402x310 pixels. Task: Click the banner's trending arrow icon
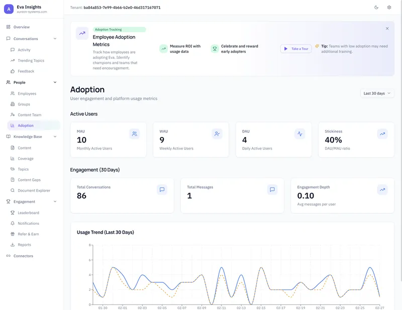(x=82, y=33)
